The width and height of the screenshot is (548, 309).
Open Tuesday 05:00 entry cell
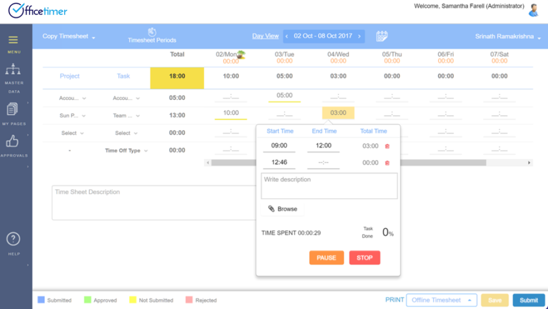point(285,96)
